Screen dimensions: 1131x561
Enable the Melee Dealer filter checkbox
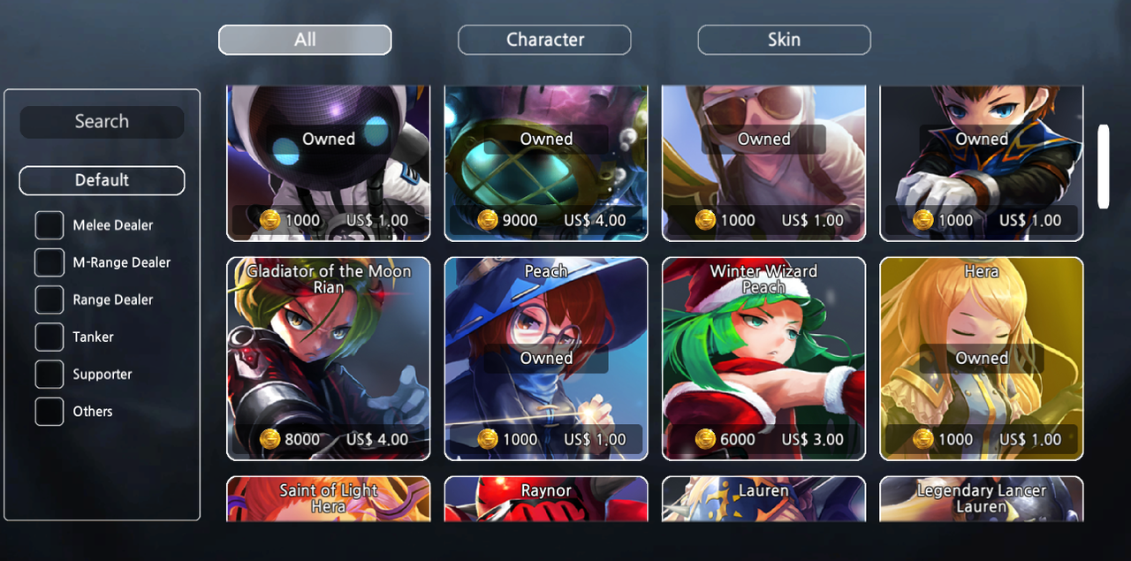click(x=49, y=225)
